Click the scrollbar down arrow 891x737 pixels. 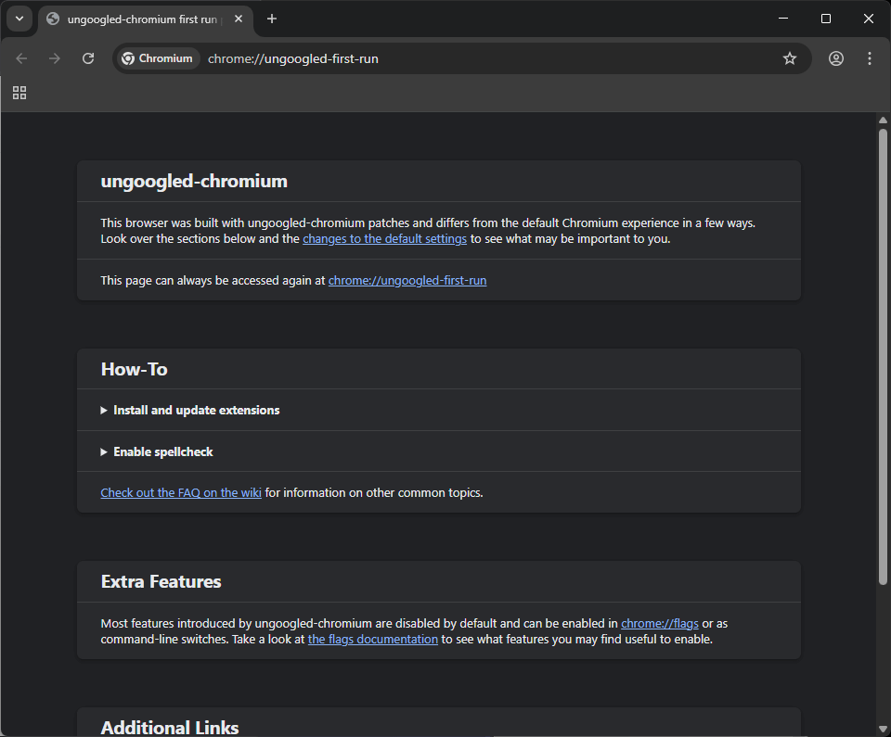tap(883, 729)
